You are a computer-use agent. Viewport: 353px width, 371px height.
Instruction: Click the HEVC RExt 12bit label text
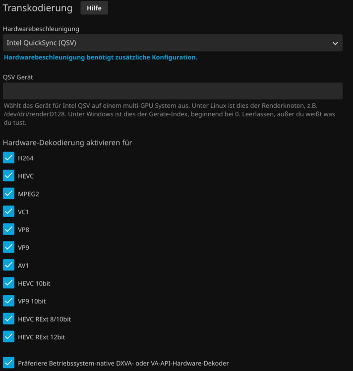(x=42, y=337)
